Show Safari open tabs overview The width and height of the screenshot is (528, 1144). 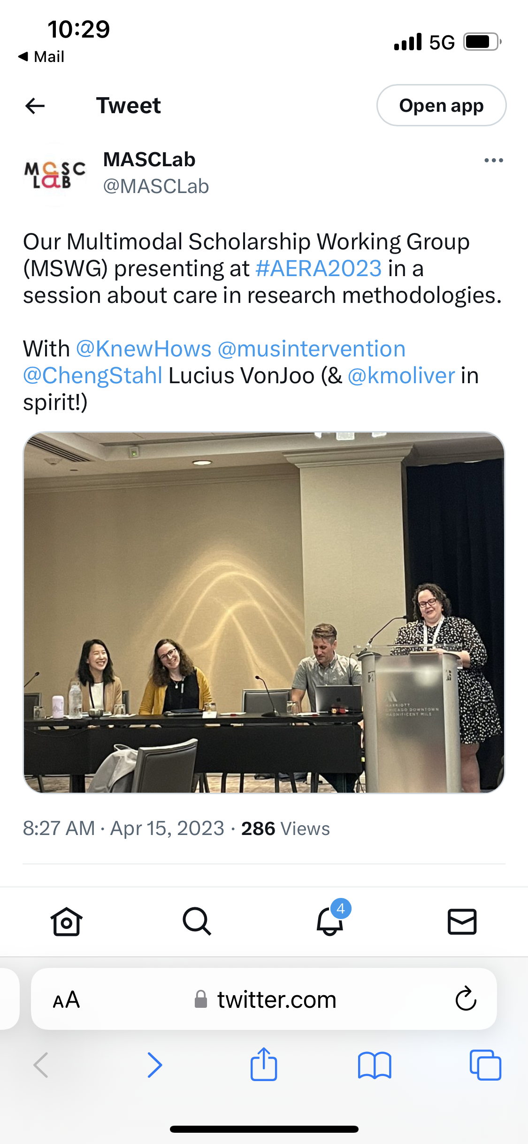point(485,1065)
